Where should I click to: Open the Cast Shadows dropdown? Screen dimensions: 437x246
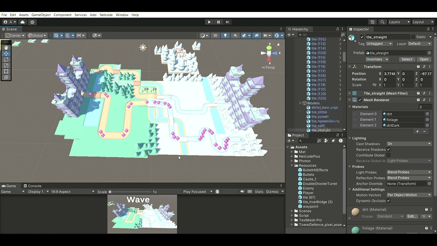click(x=409, y=143)
